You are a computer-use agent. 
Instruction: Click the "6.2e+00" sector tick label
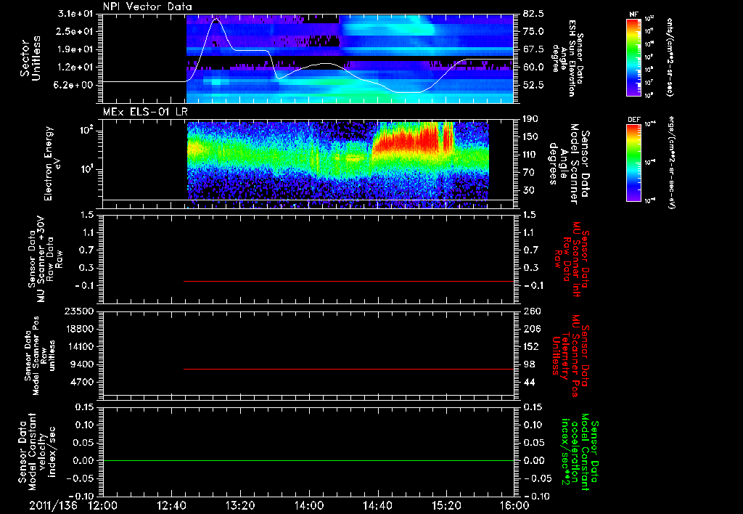pos(75,85)
